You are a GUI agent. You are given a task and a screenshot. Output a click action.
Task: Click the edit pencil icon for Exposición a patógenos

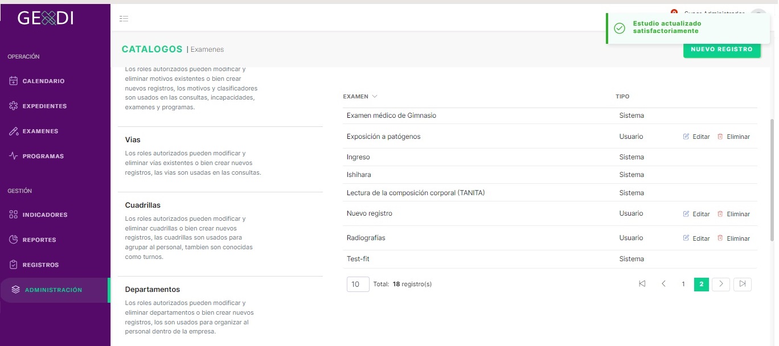click(686, 137)
